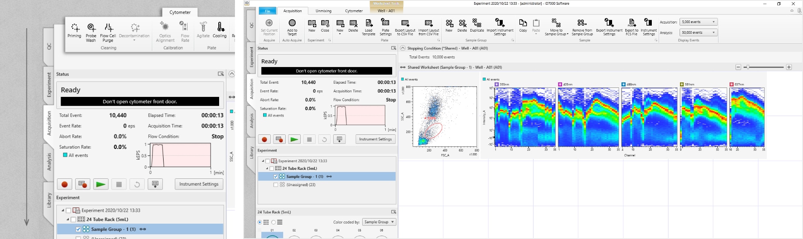The width and height of the screenshot is (803, 239).
Task: Collapse the Stopping Condition section
Action: [402, 48]
